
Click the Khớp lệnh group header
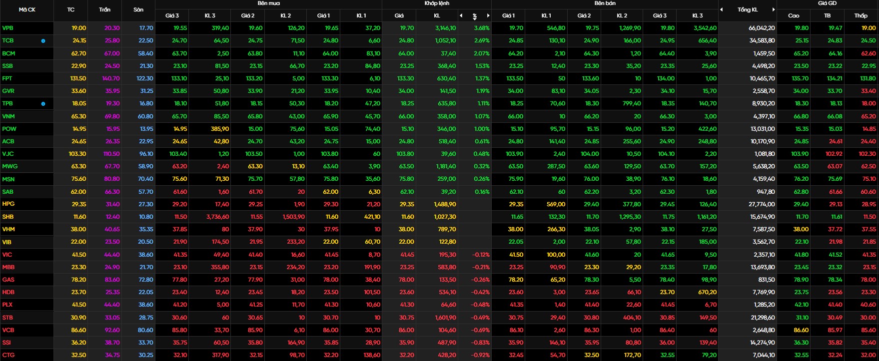pyautogui.click(x=437, y=3)
